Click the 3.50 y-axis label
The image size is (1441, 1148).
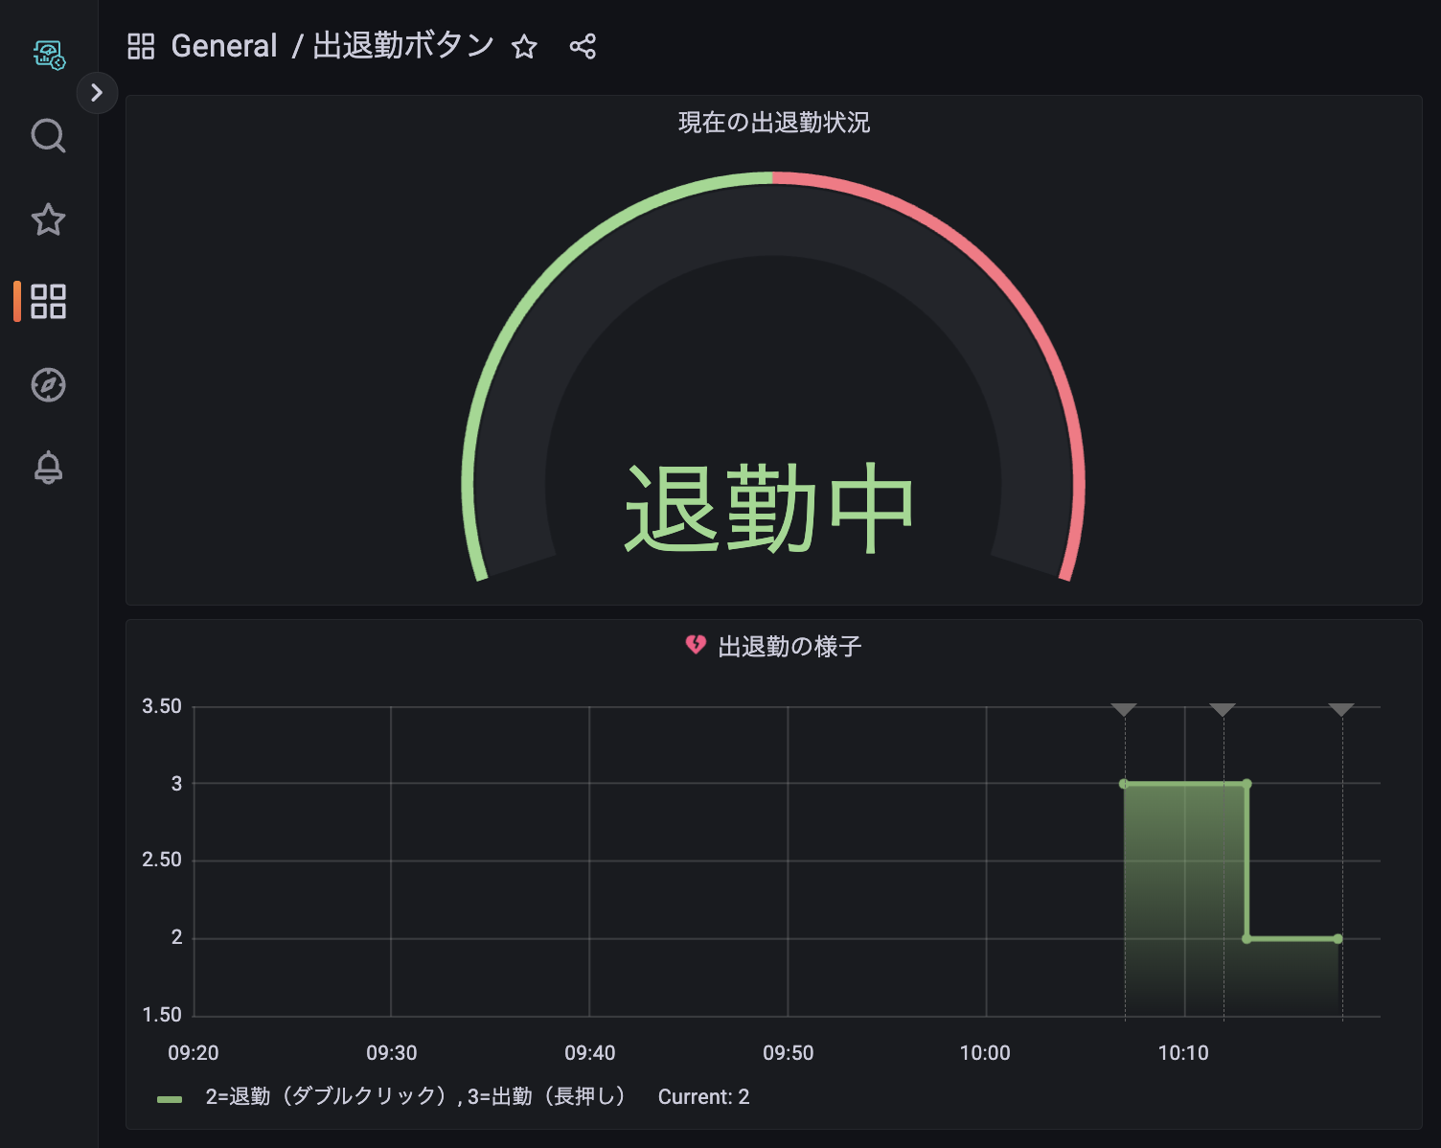162,706
